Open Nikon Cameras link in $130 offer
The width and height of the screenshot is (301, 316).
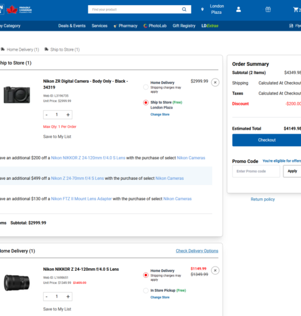coord(177,199)
